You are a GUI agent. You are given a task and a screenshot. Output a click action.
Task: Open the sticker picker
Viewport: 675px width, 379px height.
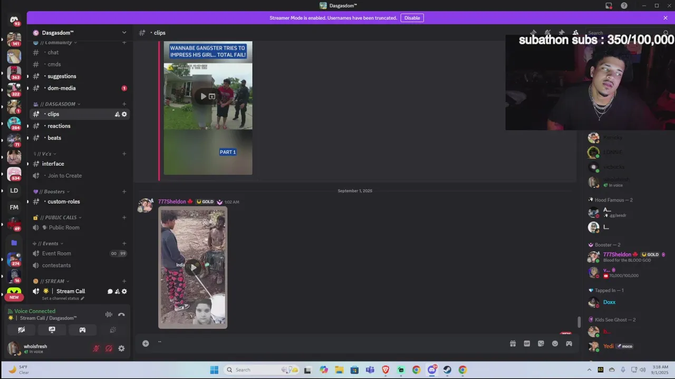(541, 344)
